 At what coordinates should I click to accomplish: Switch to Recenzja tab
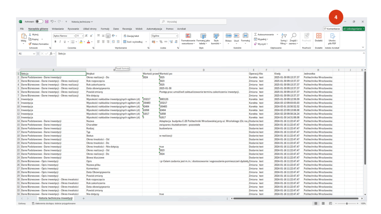click(x=127, y=29)
